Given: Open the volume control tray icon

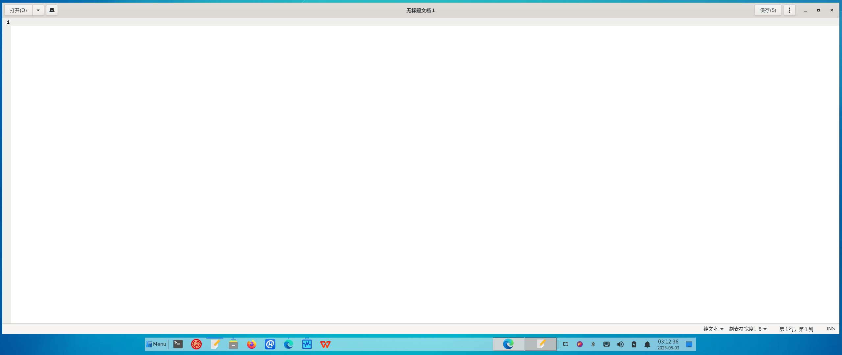Looking at the screenshot, I should 620,344.
